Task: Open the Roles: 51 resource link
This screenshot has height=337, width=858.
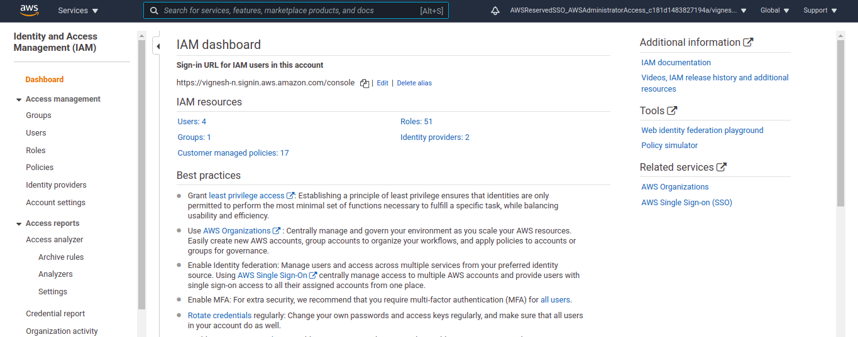Action: (x=416, y=122)
